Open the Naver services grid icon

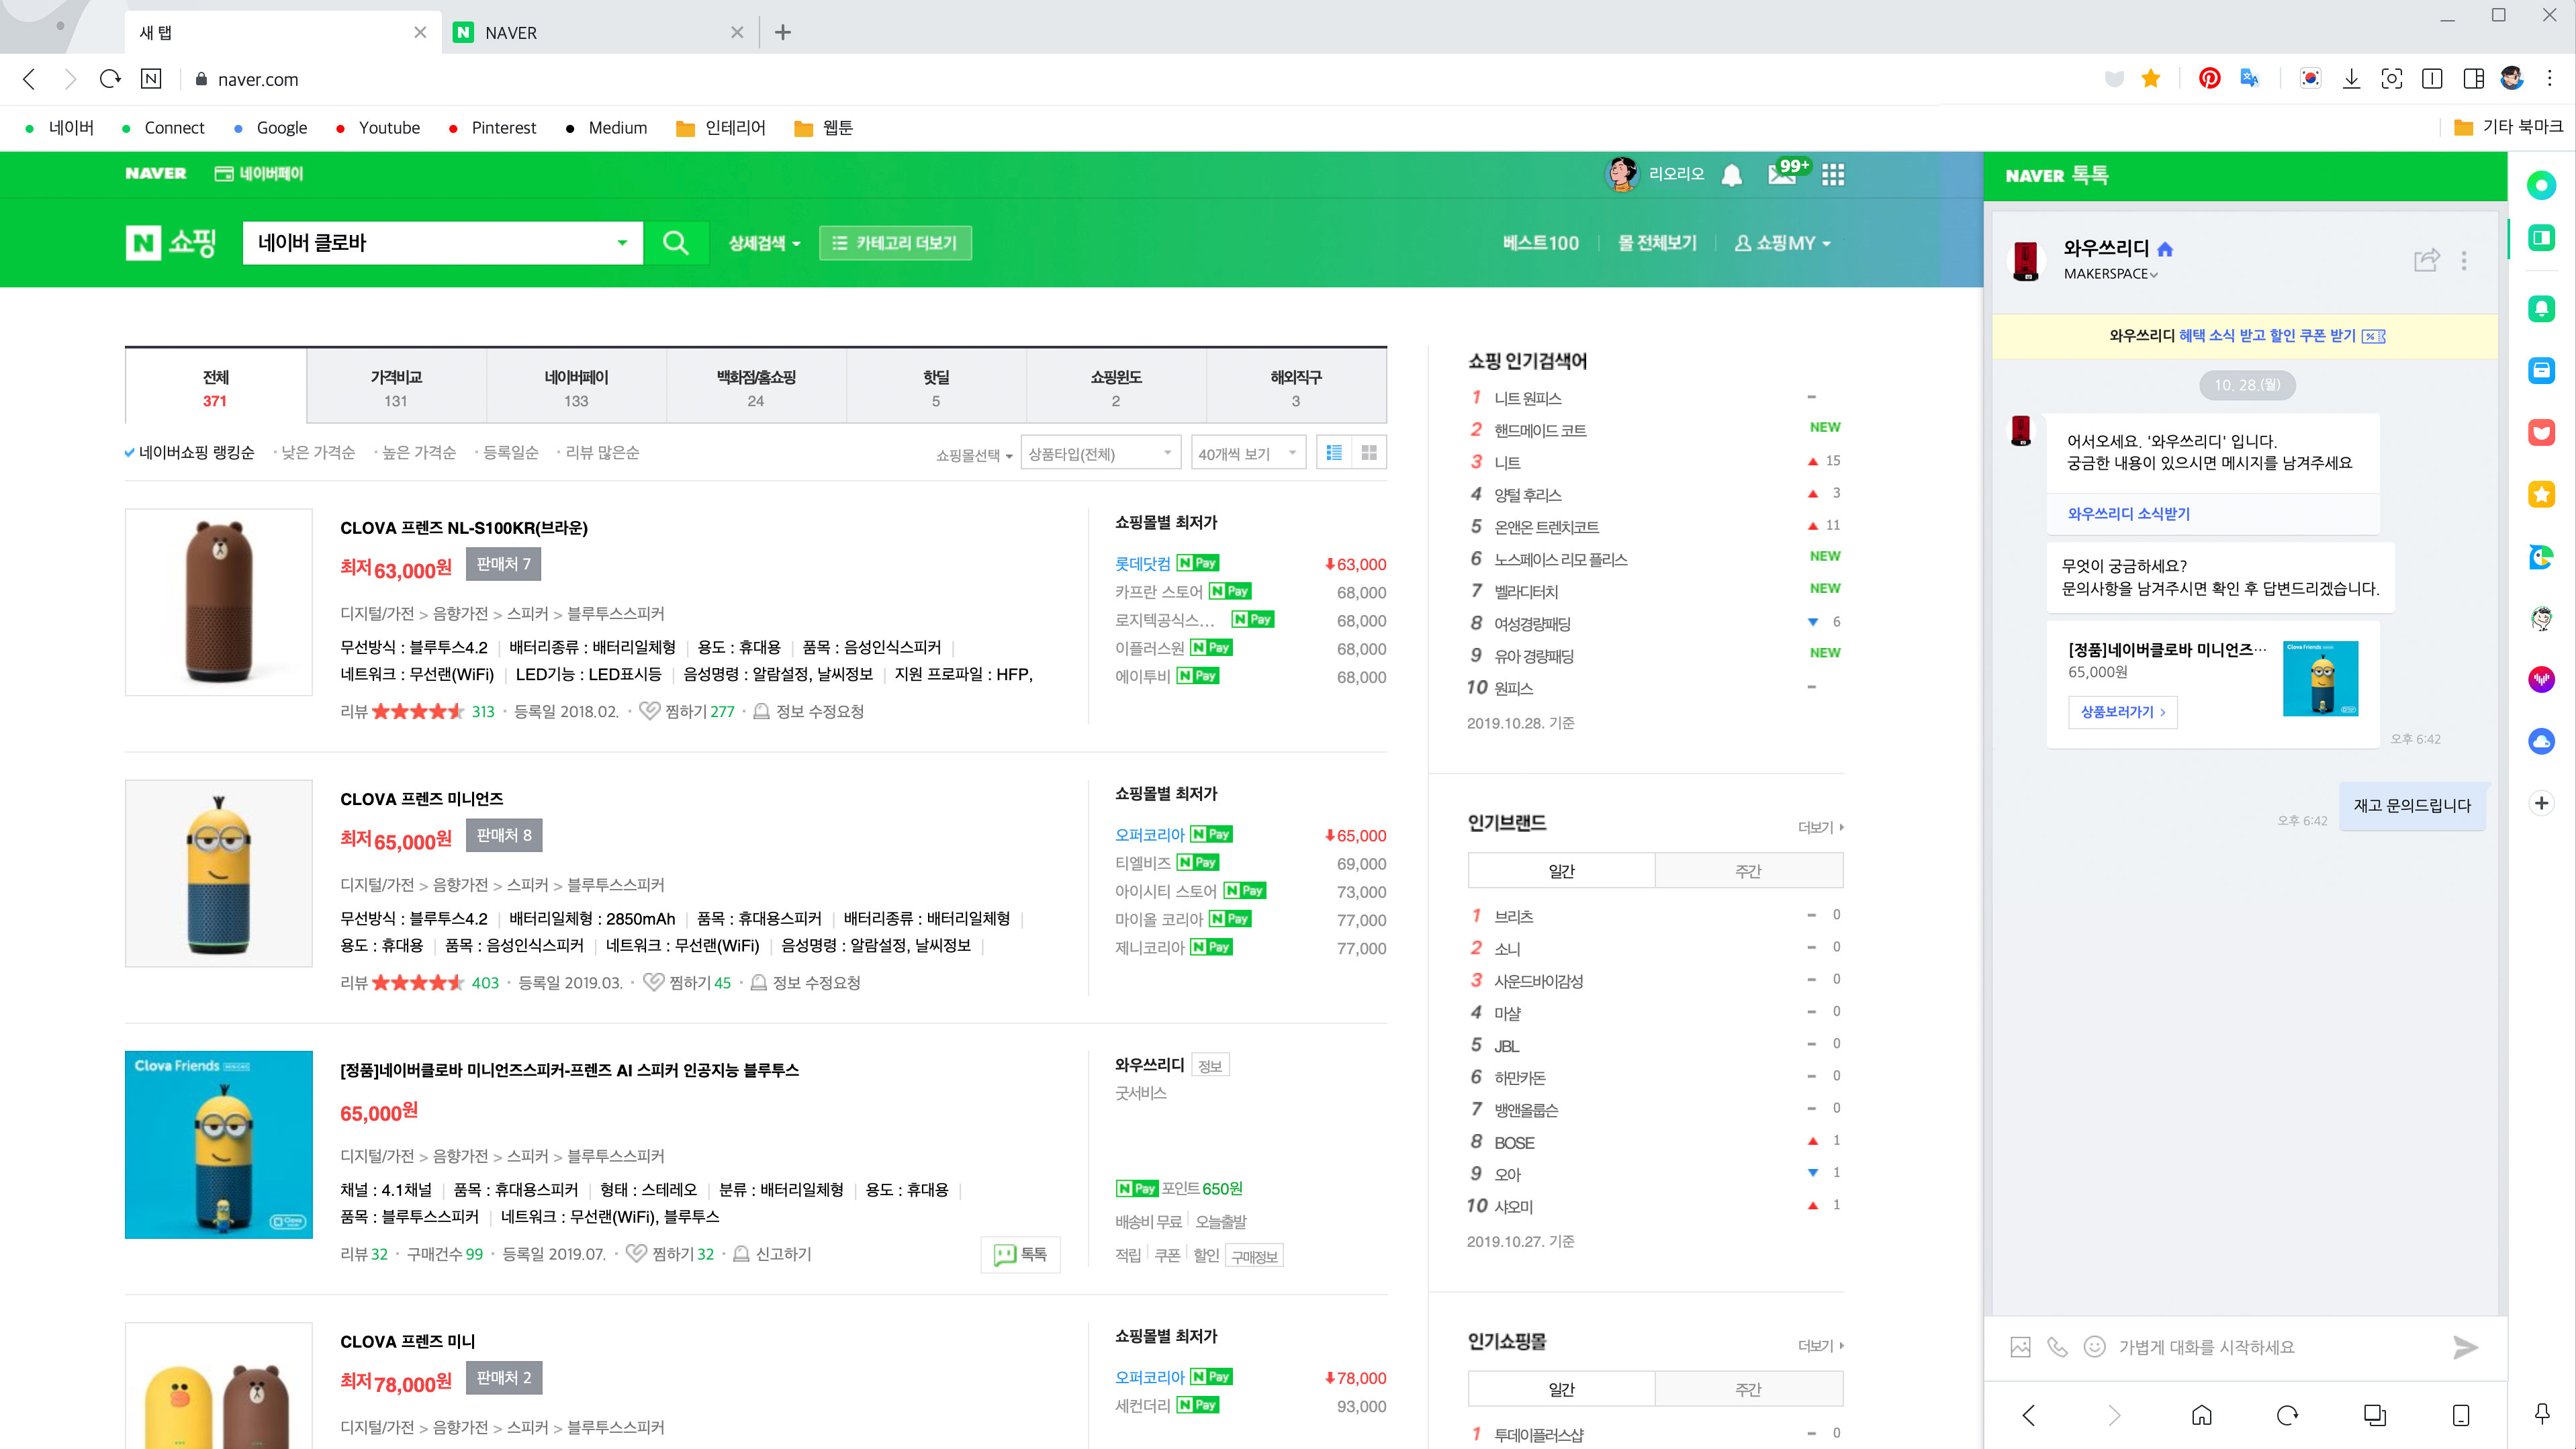click(1833, 175)
